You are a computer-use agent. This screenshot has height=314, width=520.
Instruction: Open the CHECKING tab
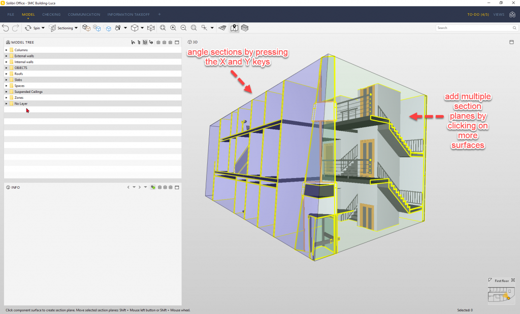tap(51, 15)
